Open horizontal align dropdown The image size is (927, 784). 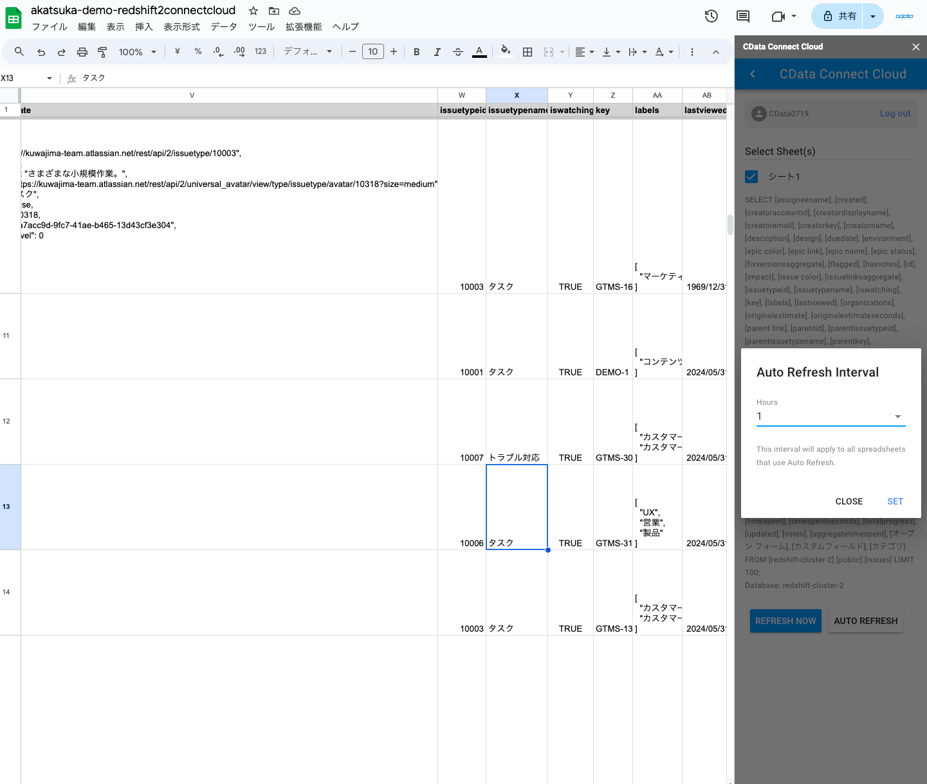point(584,52)
